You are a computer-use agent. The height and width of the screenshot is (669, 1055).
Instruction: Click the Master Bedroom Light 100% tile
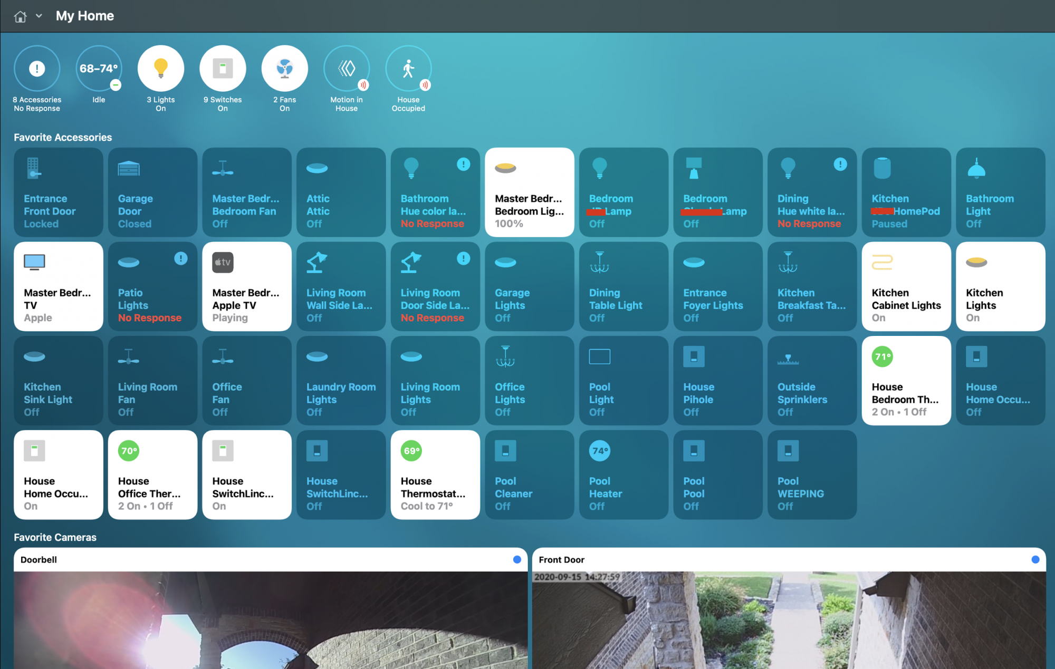tap(530, 192)
